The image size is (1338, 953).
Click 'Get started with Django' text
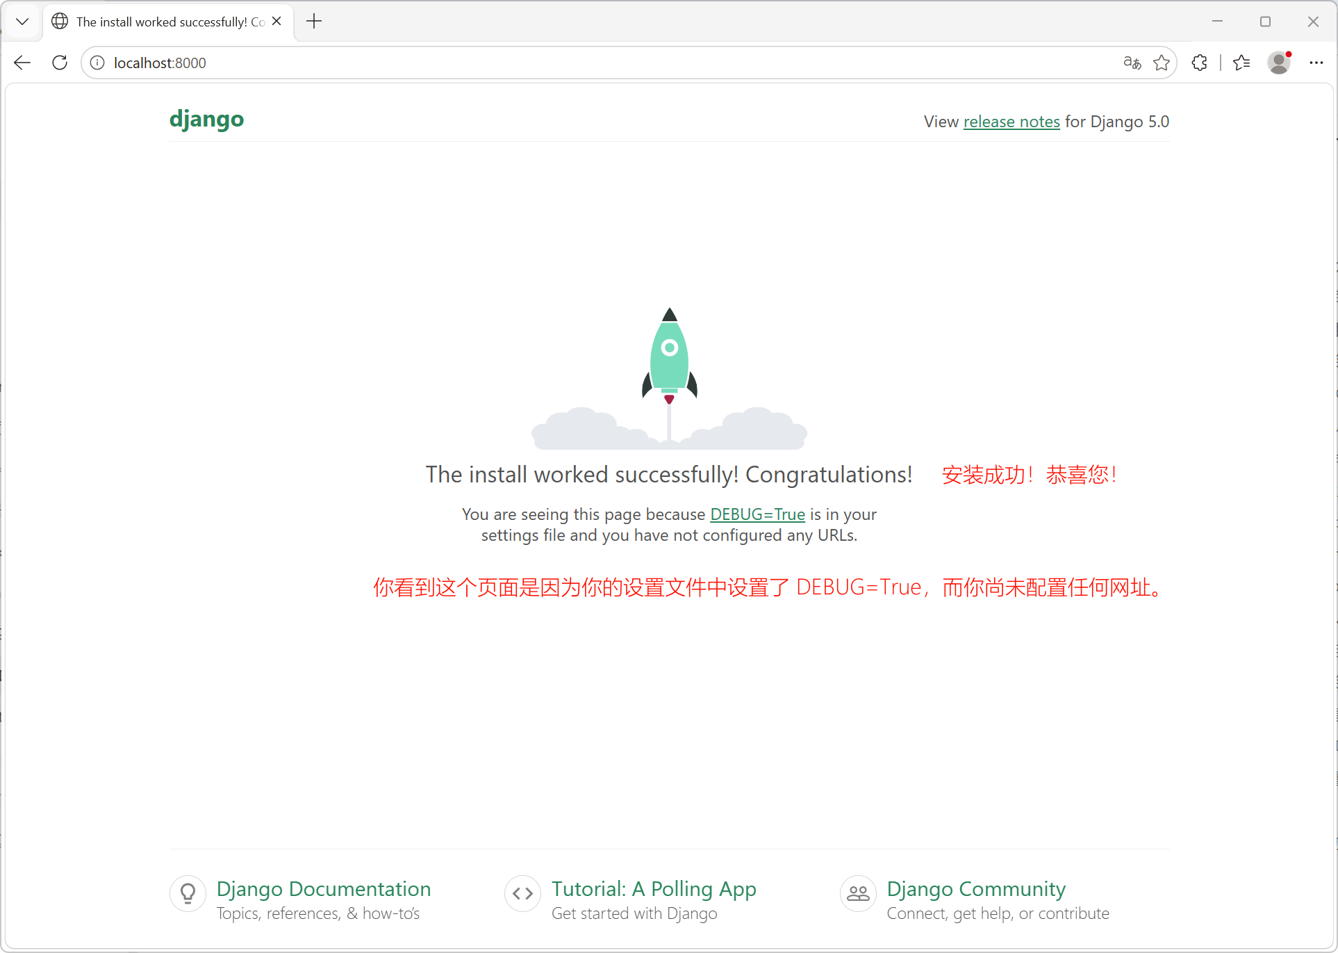634,913
